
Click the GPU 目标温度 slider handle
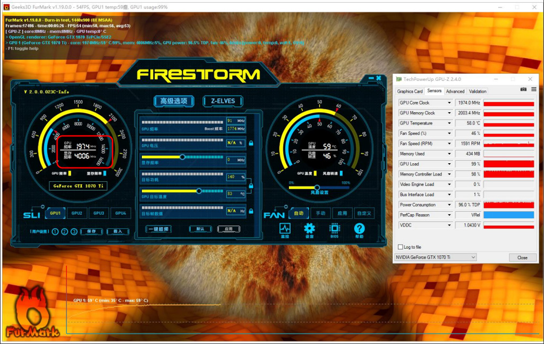[199, 191]
